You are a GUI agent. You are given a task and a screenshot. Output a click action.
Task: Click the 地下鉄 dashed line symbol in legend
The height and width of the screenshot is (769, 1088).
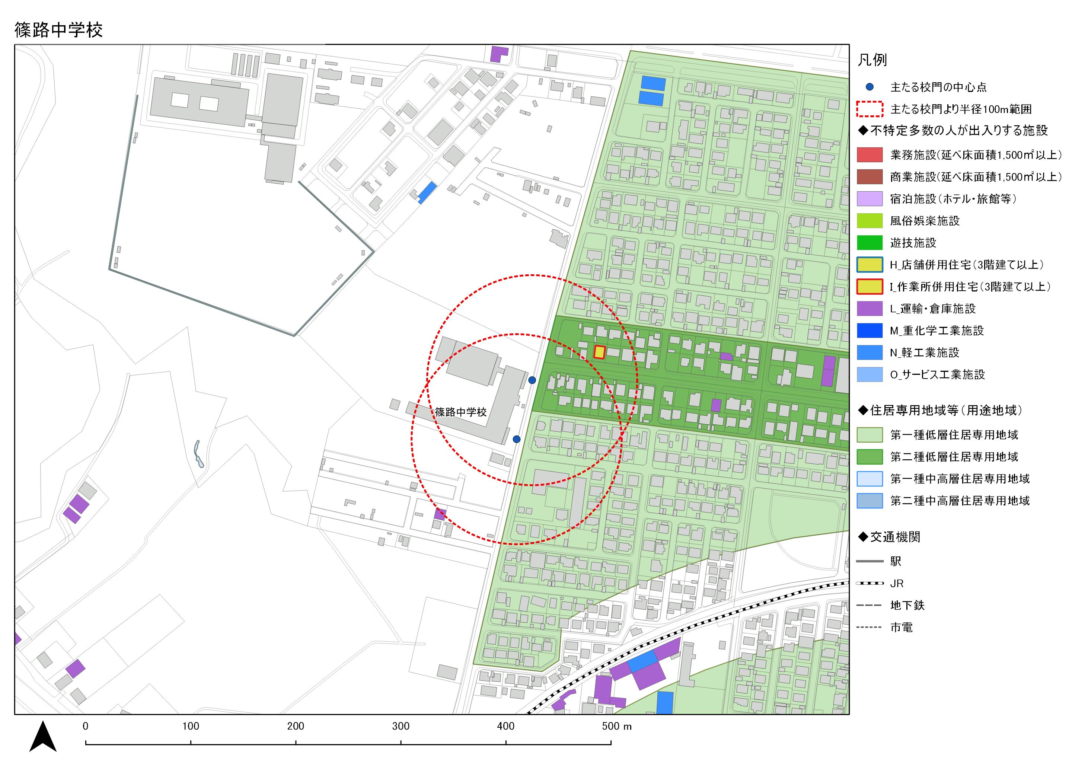pos(870,606)
